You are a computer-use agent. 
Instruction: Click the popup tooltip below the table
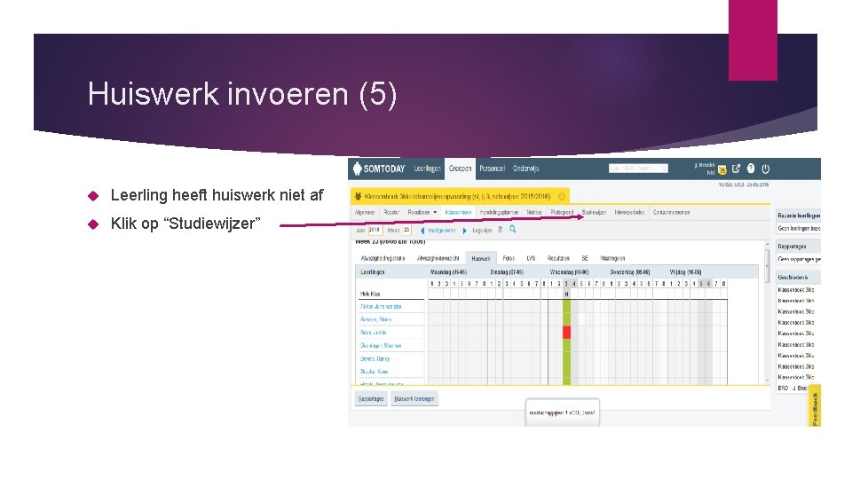pos(563,412)
